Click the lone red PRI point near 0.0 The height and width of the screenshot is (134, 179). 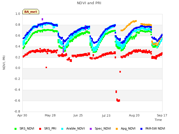(x=46, y=68)
